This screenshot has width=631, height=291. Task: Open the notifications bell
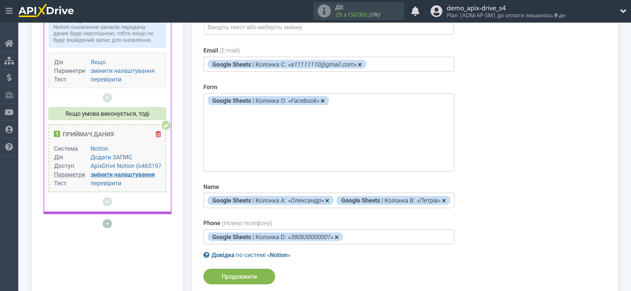pyautogui.click(x=415, y=11)
